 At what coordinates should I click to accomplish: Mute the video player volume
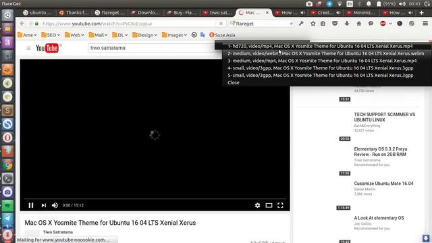(x=55, y=205)
